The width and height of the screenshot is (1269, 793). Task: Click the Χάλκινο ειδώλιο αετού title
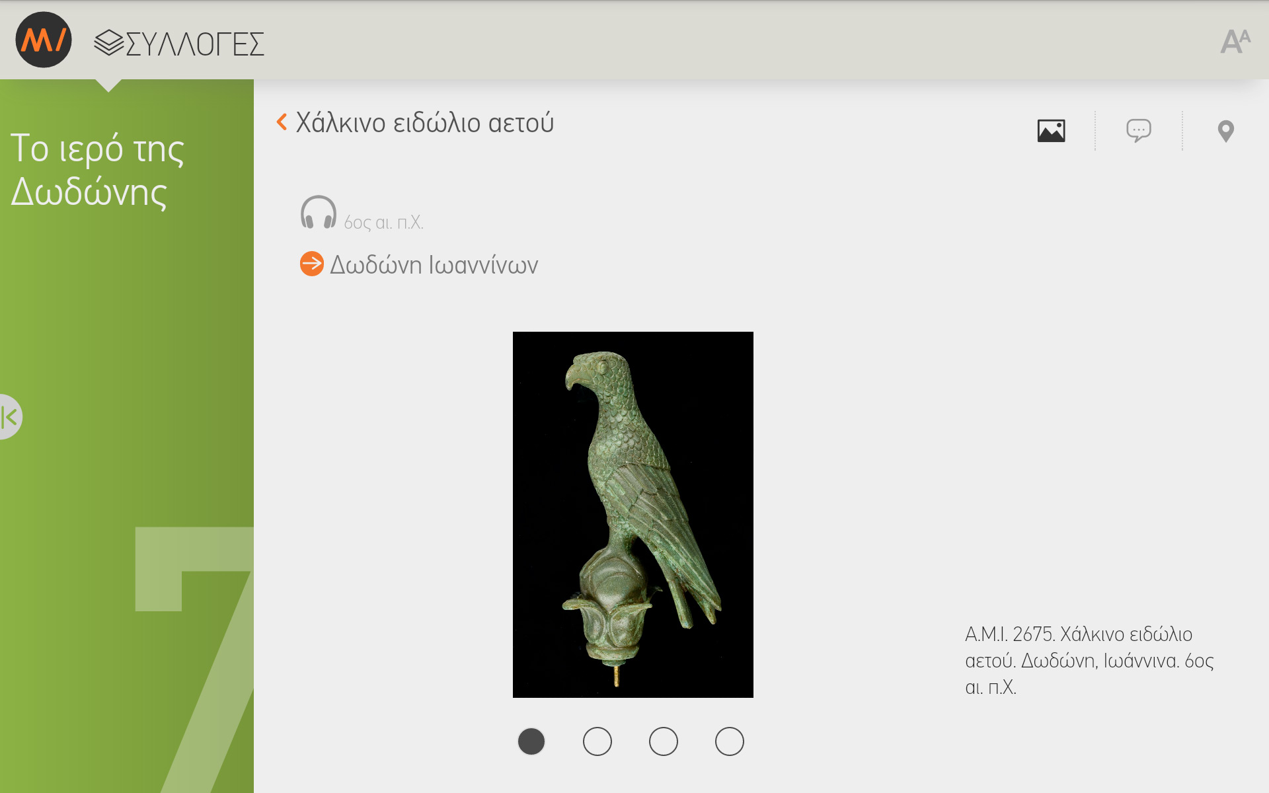coord(424,123)
